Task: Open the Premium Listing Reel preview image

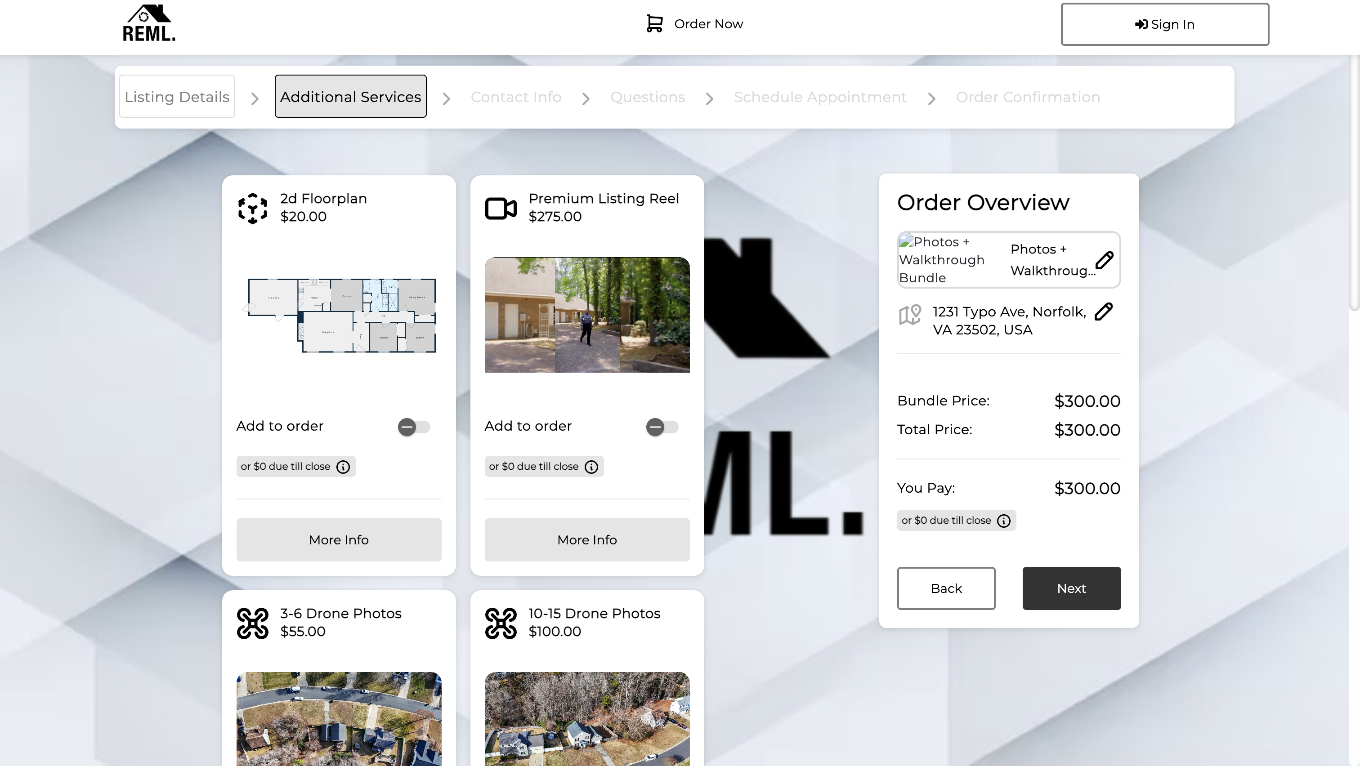Action: click(x=587, y=315)
